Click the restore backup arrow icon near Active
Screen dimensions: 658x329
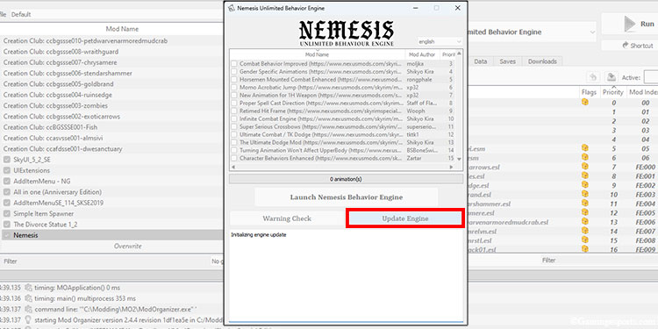(x=592, y=77)
